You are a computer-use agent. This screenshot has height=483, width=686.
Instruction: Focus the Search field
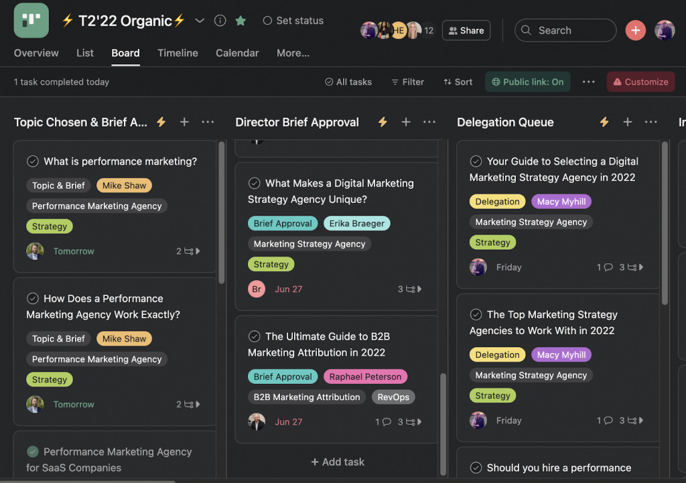pyautogui.click(x=565, y=30)
